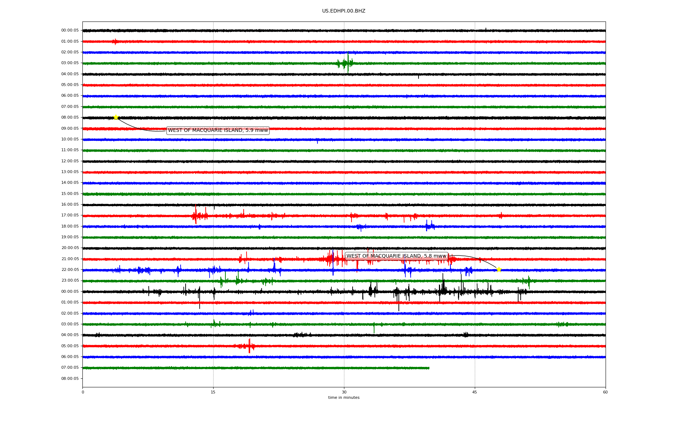The image size is (688, 430).
Task: Click the 30 tick on x-axis
Action: (344, 392)
